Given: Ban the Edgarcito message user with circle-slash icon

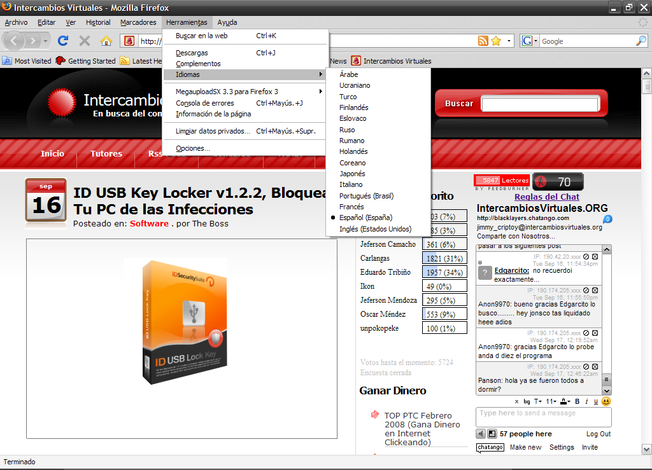Looking at the screenshot, I should tap(586, 256).
